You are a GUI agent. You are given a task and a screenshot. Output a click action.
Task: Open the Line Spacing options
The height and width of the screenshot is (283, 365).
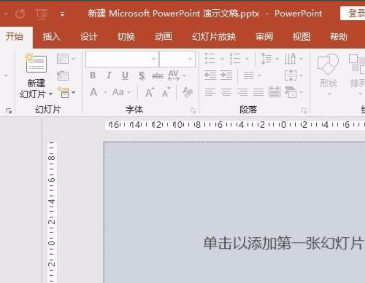[269, 59]
